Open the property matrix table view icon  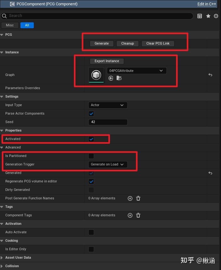coord(200,16)
